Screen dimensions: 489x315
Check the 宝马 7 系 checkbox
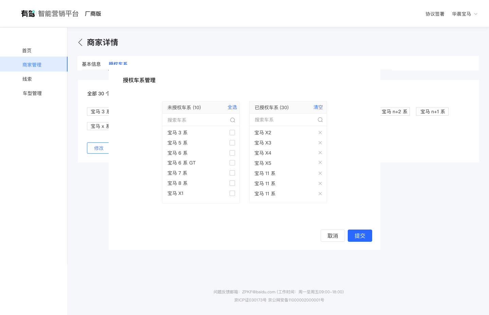(232, 173)
